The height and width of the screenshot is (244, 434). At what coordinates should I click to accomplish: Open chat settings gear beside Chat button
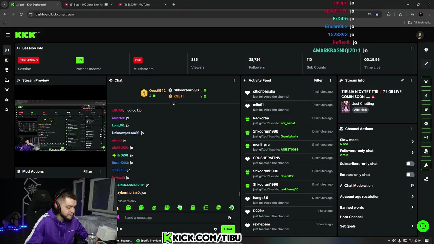215,229
